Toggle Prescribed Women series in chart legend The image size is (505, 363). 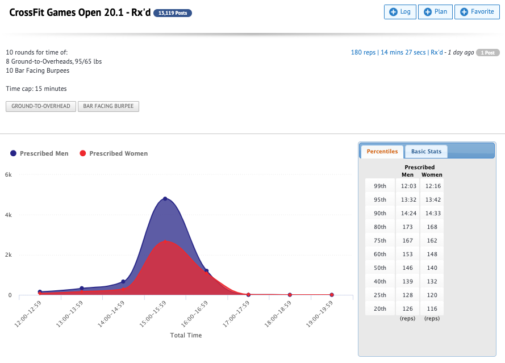114,153
